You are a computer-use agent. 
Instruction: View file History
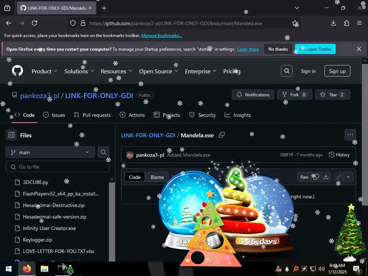point(339,155)
